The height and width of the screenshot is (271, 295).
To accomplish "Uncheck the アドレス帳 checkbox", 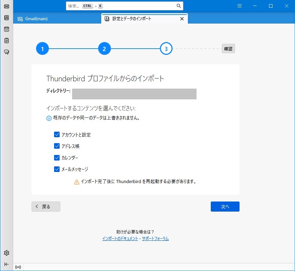I will click(57, 146).
